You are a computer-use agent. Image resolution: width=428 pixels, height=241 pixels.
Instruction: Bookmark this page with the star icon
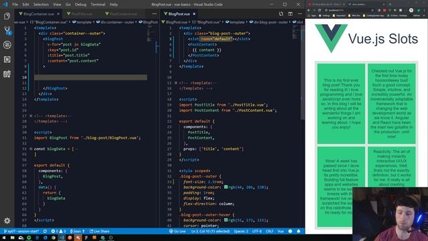372,10
